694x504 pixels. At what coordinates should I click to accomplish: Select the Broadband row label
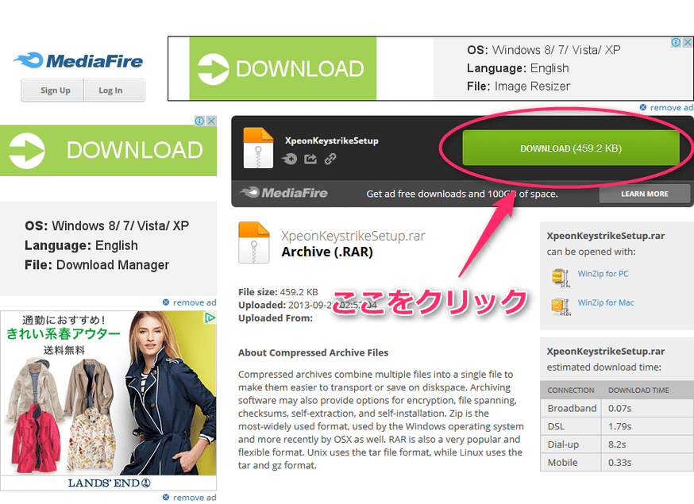click(572, 409)
